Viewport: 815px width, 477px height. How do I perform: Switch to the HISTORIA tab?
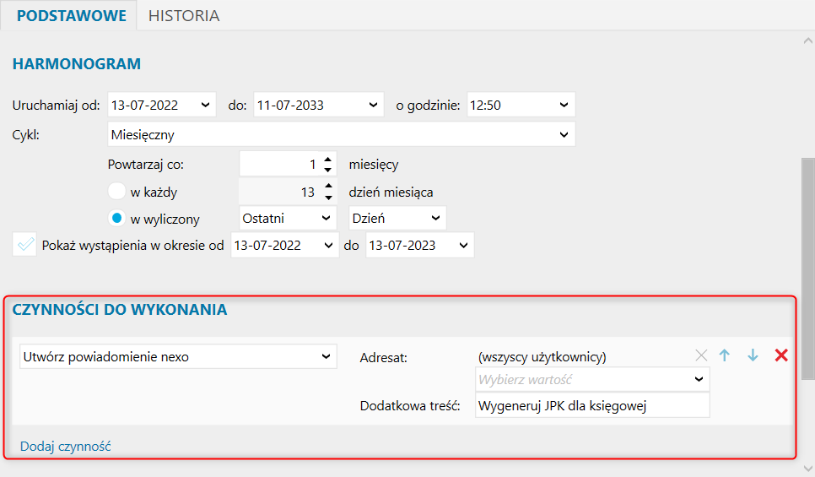(184, 15)
